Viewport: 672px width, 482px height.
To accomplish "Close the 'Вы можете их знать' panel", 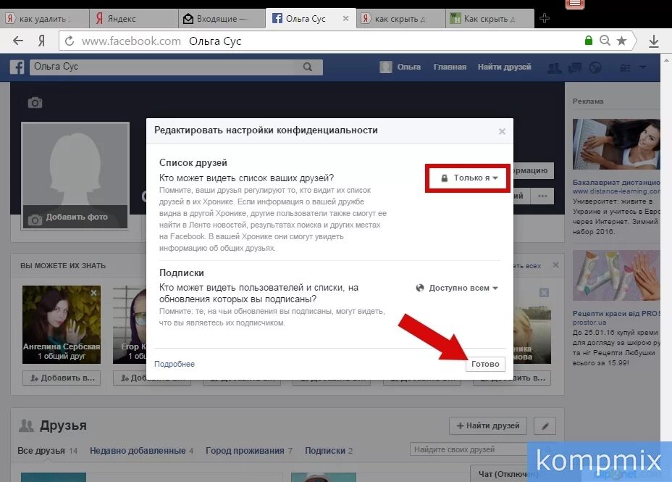I will coord(555,265).
